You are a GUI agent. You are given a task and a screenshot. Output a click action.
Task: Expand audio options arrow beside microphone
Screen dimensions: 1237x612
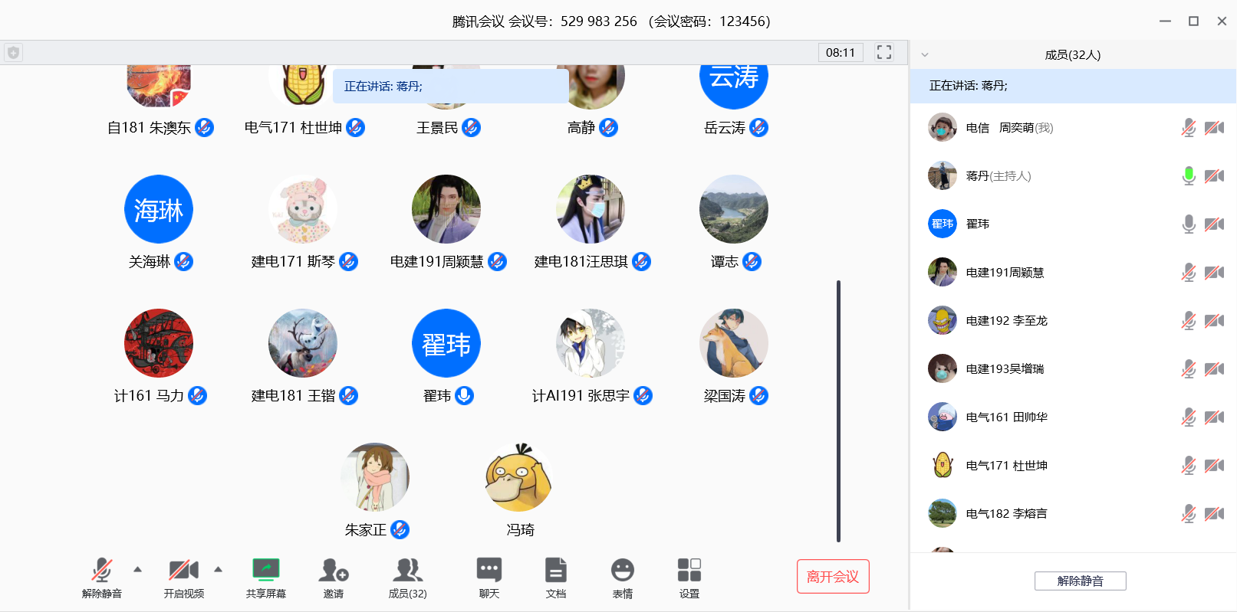click(138, 569)
